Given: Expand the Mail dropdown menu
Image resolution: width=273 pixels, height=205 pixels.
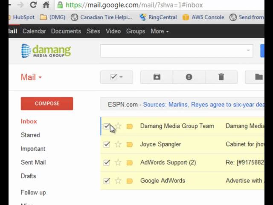Looking at the screenshot, I should coord(31,77).
